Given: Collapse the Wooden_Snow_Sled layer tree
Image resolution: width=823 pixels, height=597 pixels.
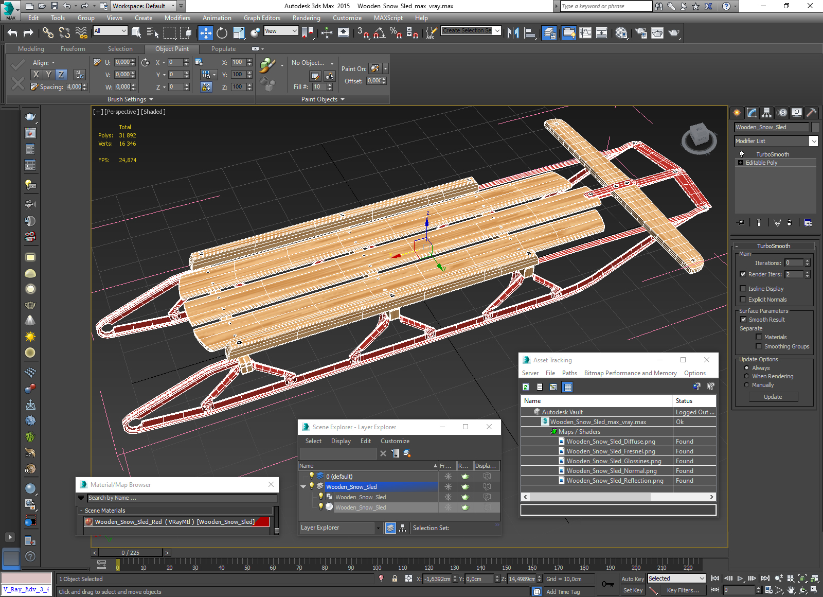Looking at the screenshot, I should point(303,487).
